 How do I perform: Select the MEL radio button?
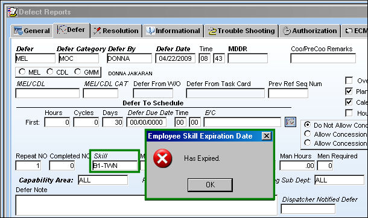click(22, 72)
